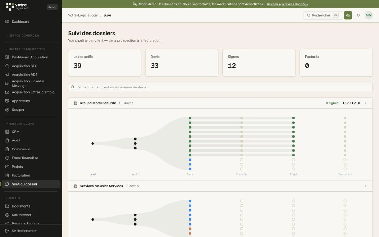This screenshot has height=237, width=379.
Task: Open the Dashboard sidebar item
Action: [31, 22]
